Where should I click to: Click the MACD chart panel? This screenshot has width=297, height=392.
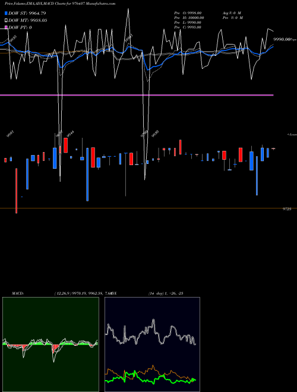coord(50,344)
